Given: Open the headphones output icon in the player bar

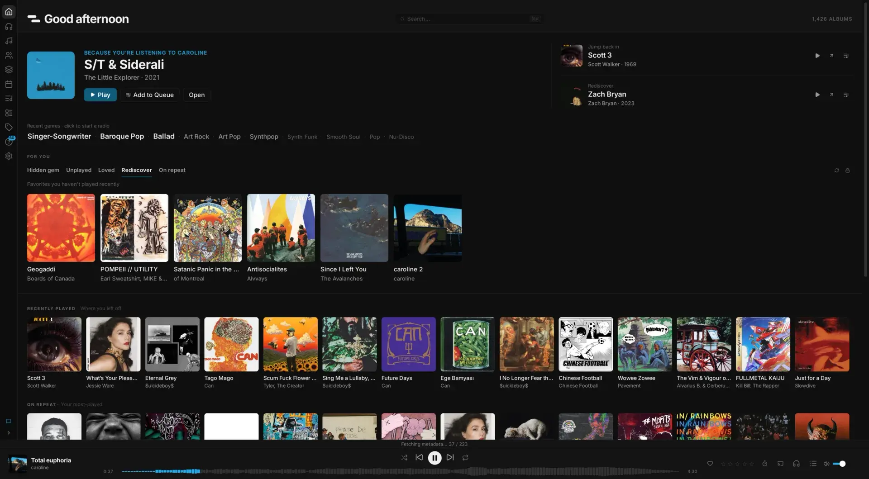Looking at the screenshot, I should [x=796, y=464].
